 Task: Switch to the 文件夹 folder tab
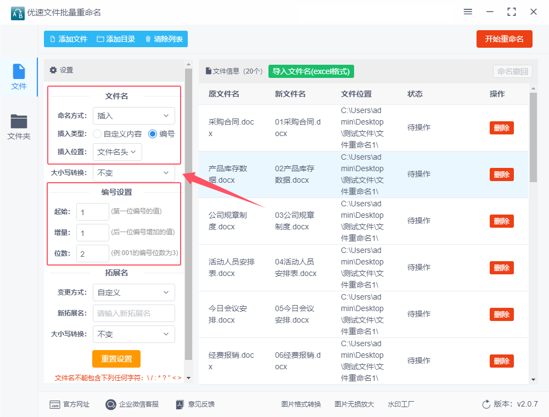(19, 127)
